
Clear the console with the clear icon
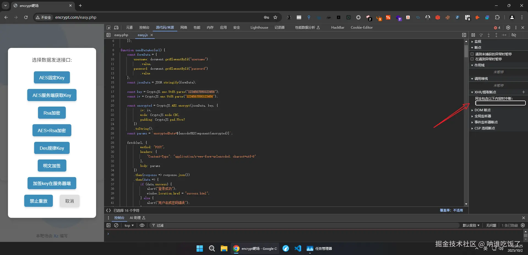[116, 225]
